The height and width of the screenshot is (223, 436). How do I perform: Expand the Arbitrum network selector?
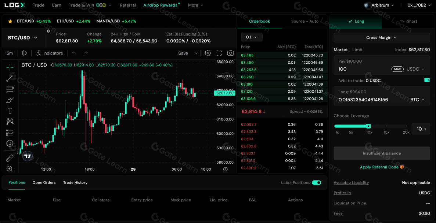click(x=379, y=5)
